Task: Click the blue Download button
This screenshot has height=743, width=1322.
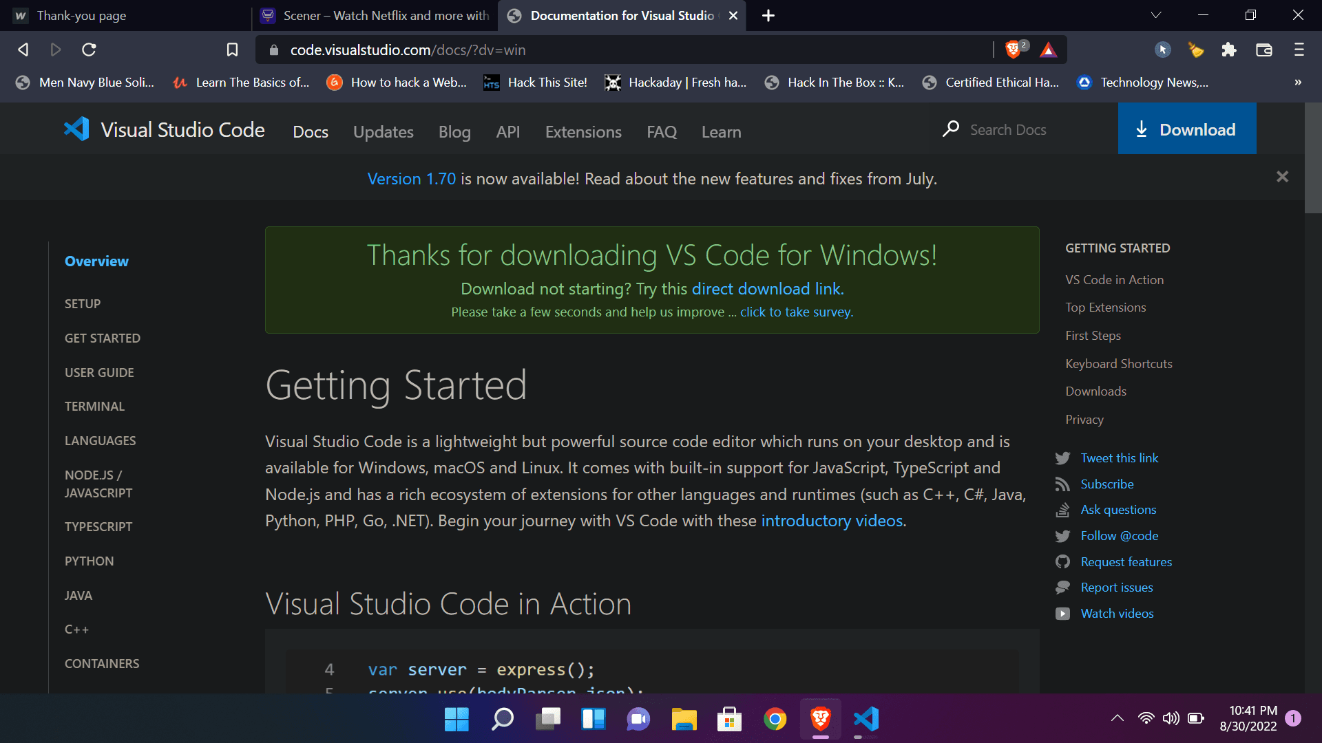Action: pos(1187,129)
